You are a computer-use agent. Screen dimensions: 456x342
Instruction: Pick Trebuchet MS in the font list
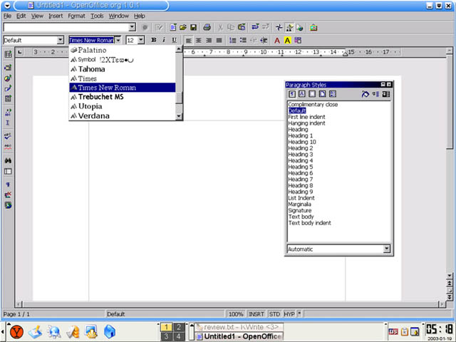(122, 97)
